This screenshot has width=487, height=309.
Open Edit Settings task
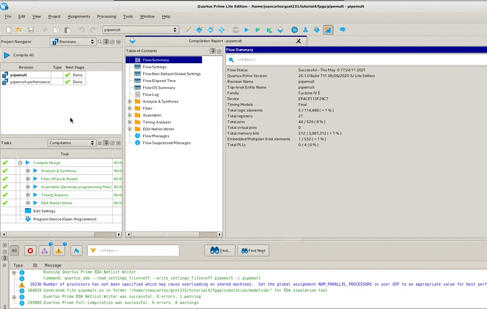[45, 211]
